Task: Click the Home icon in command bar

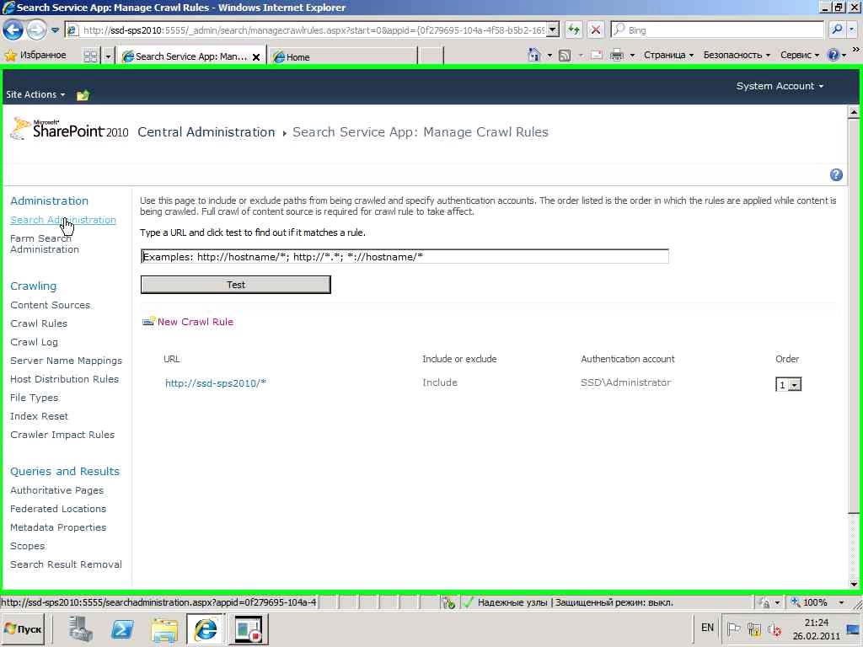Action: coord(533,55)
